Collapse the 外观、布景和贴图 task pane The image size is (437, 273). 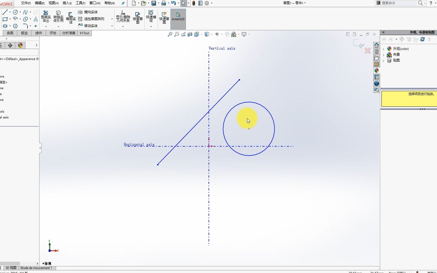[x=383, y=32]
